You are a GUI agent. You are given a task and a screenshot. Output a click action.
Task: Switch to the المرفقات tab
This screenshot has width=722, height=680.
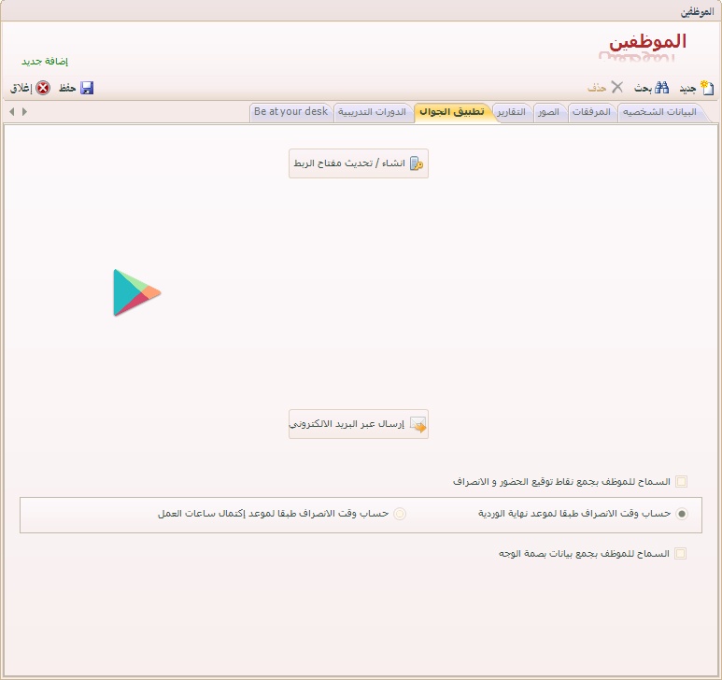[591, 112]
